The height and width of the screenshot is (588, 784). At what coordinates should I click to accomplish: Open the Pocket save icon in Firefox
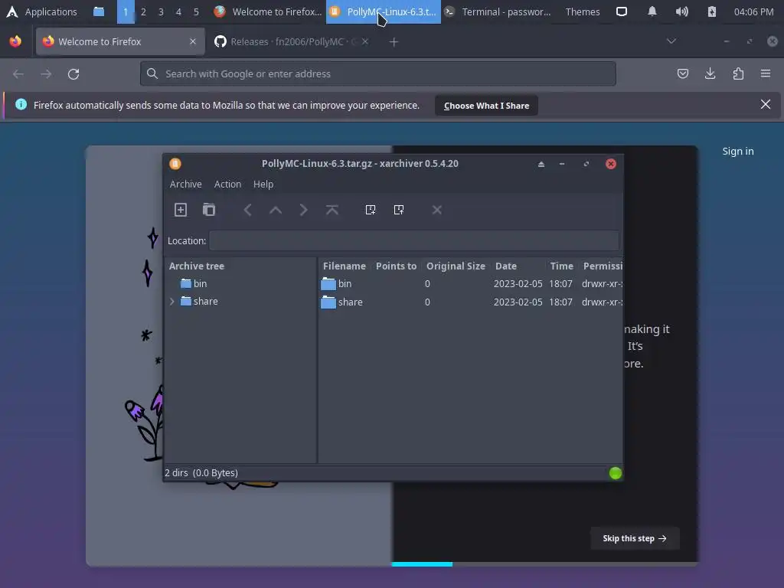pyautogui.click(x=682, y=74)
